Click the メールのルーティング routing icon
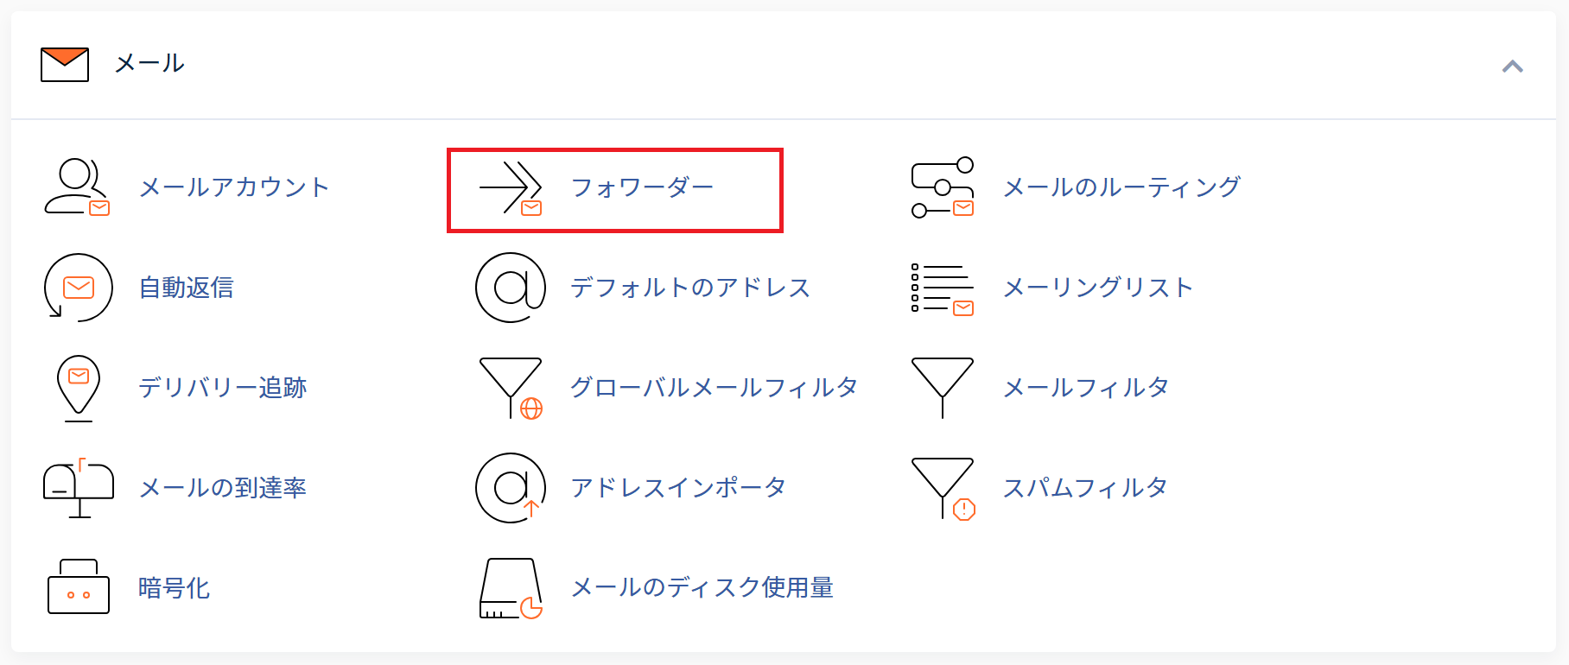The height and width of the screenshot is (665, 1569). point(943,187)
